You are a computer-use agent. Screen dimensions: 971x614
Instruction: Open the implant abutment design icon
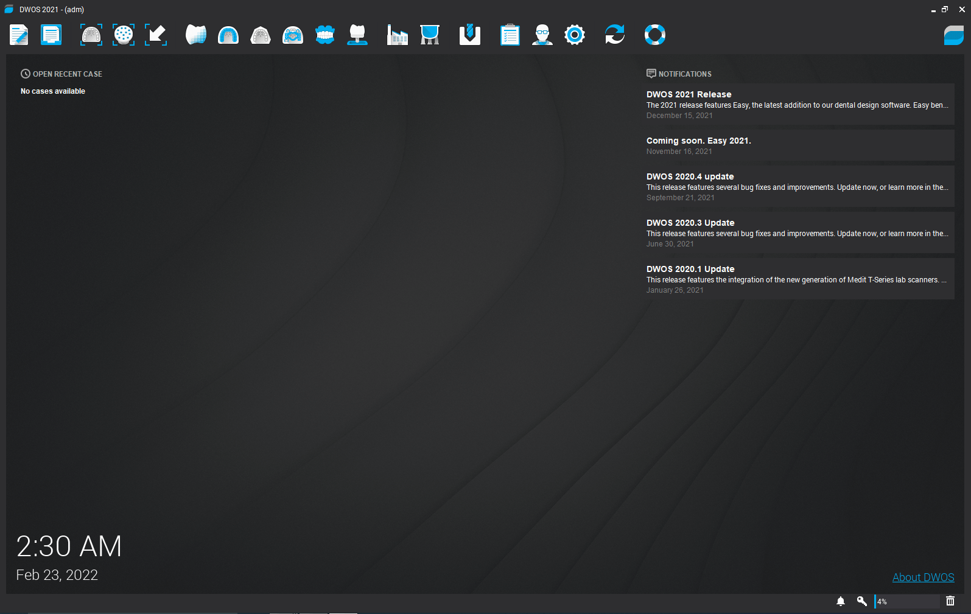pyautogui.click(x=357, y=35)
